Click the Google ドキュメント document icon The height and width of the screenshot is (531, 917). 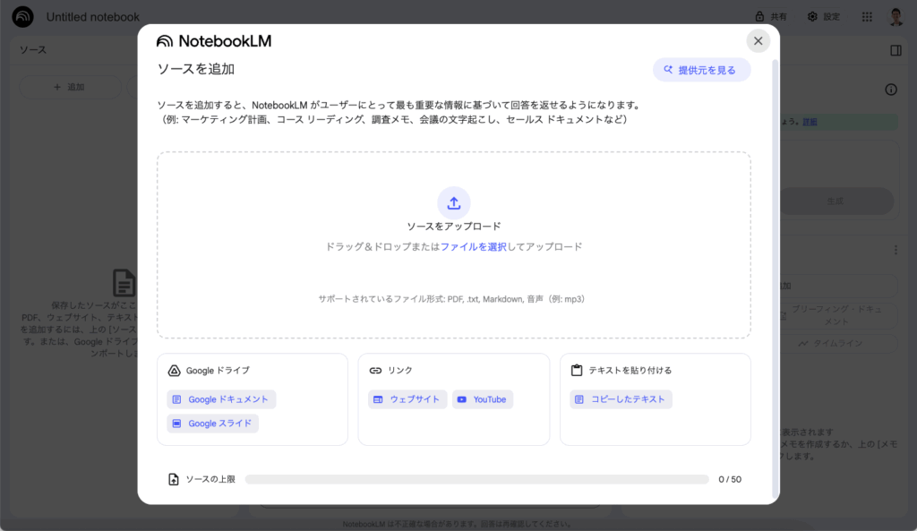coord(176,399)
